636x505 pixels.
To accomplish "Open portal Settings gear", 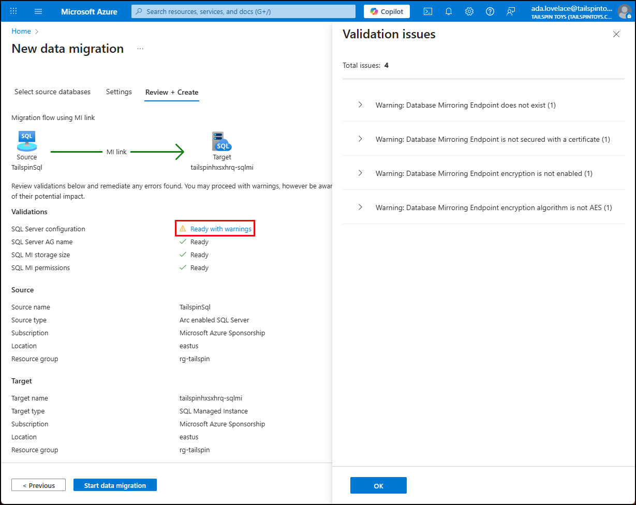I will 469,11.
